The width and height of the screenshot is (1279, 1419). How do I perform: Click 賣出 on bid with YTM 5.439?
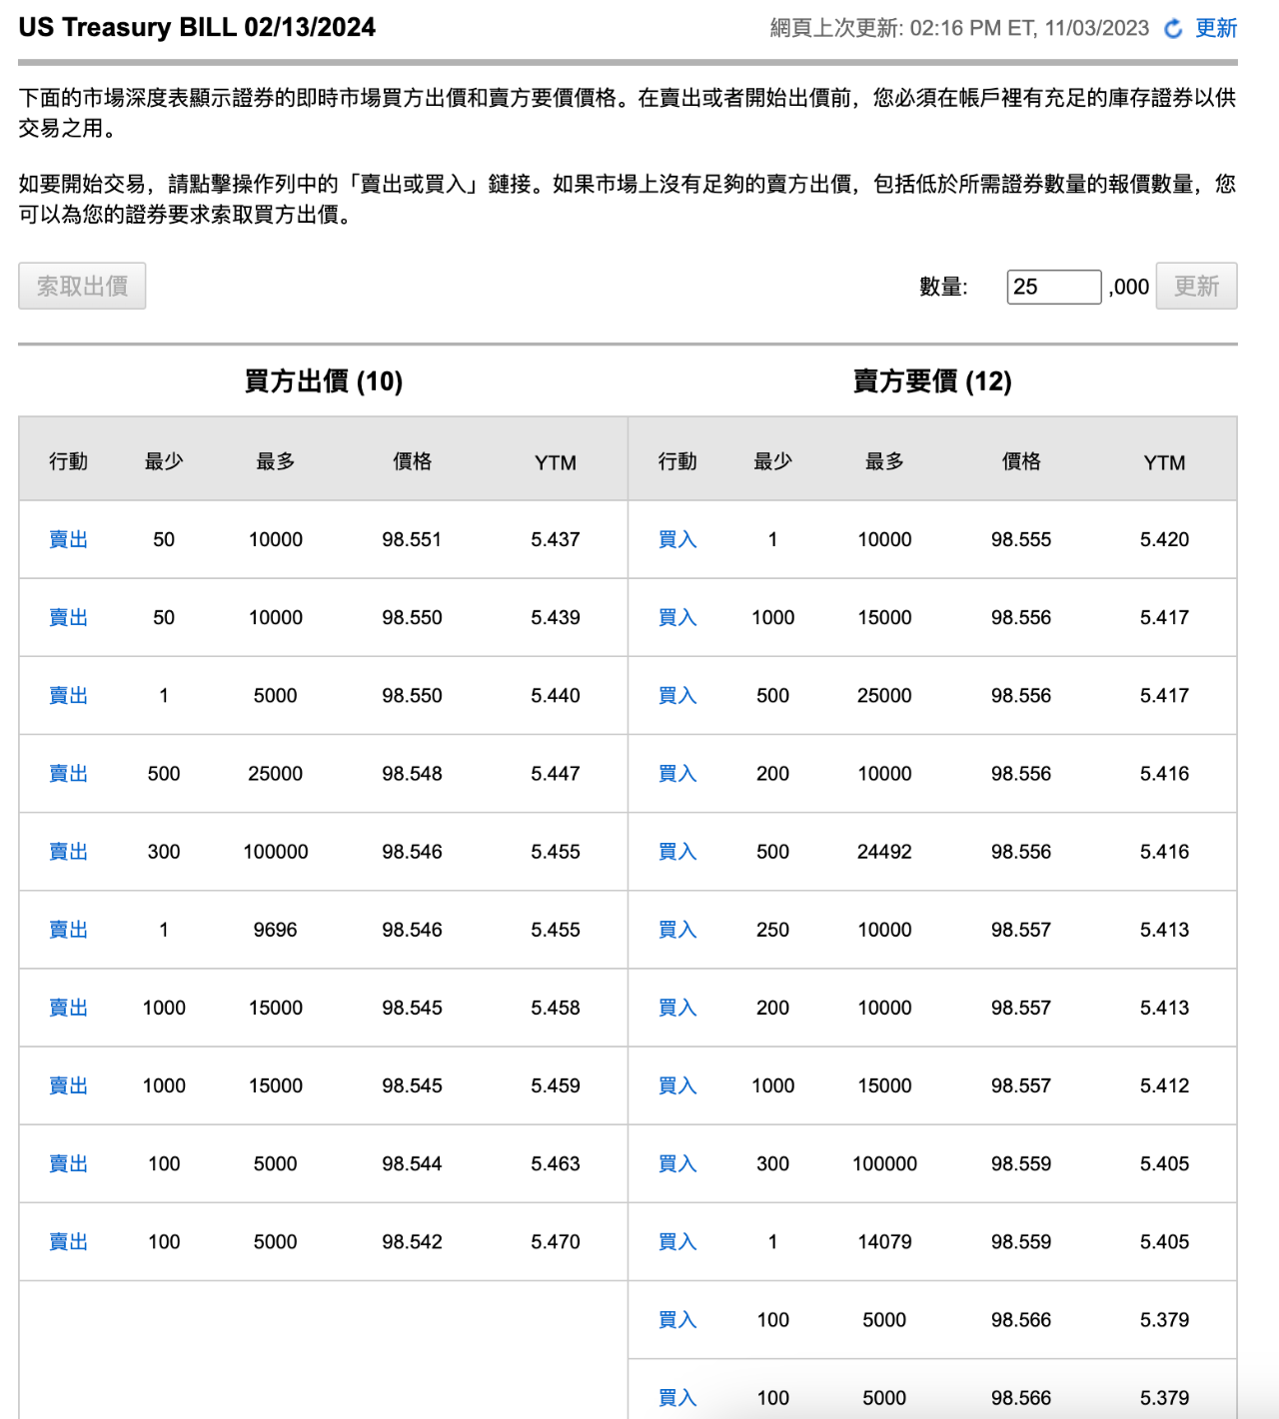pos(67,617)
